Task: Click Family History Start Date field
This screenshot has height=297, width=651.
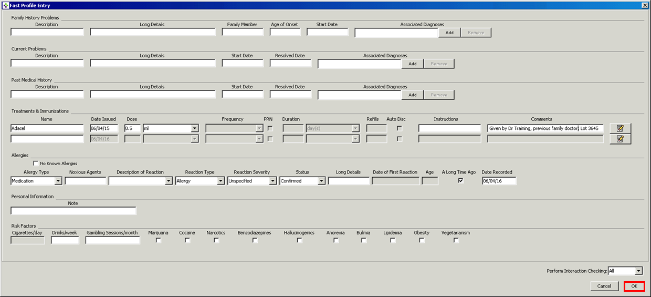Action: coord(328,32)
